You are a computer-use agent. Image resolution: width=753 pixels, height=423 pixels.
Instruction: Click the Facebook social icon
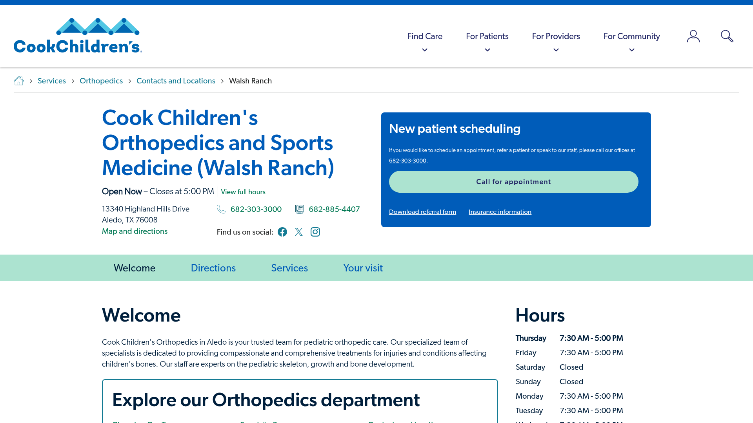282,232
